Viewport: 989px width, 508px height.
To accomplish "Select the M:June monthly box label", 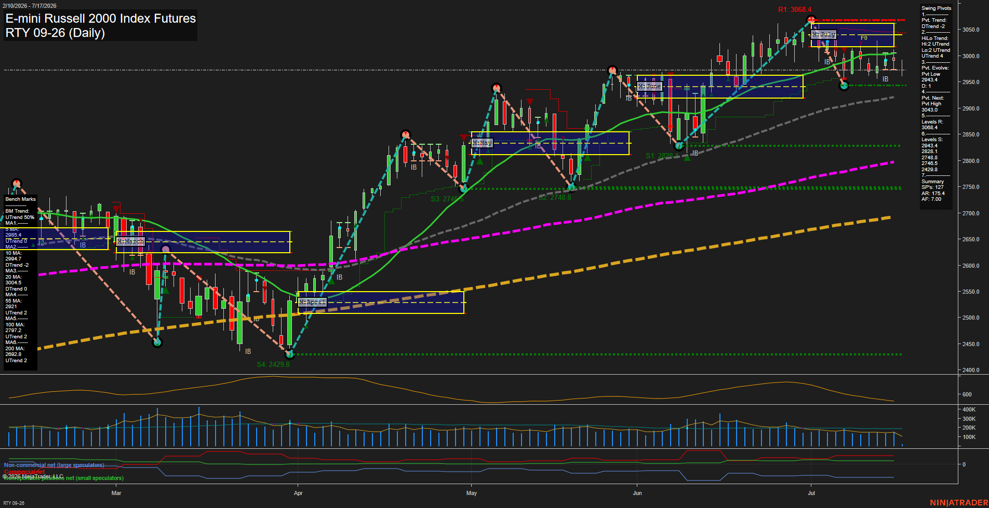I will (x=650, y=86).
